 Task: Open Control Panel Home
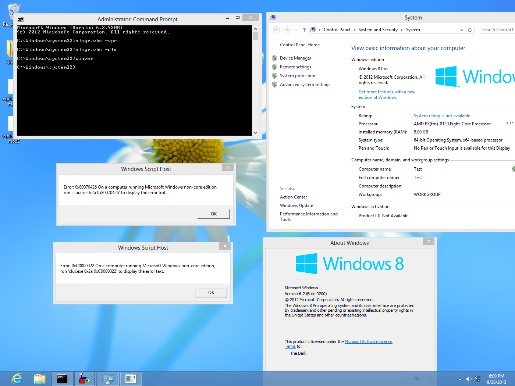[x=300, y=45]
